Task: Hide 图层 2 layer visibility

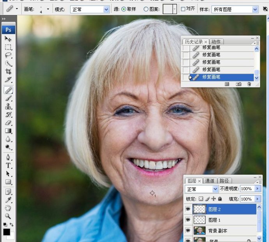Action: click(x=188, y=209)
